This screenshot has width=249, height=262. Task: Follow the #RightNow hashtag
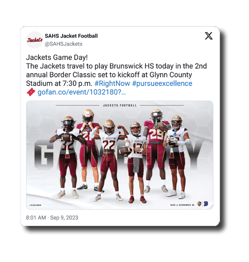point(112,83)
